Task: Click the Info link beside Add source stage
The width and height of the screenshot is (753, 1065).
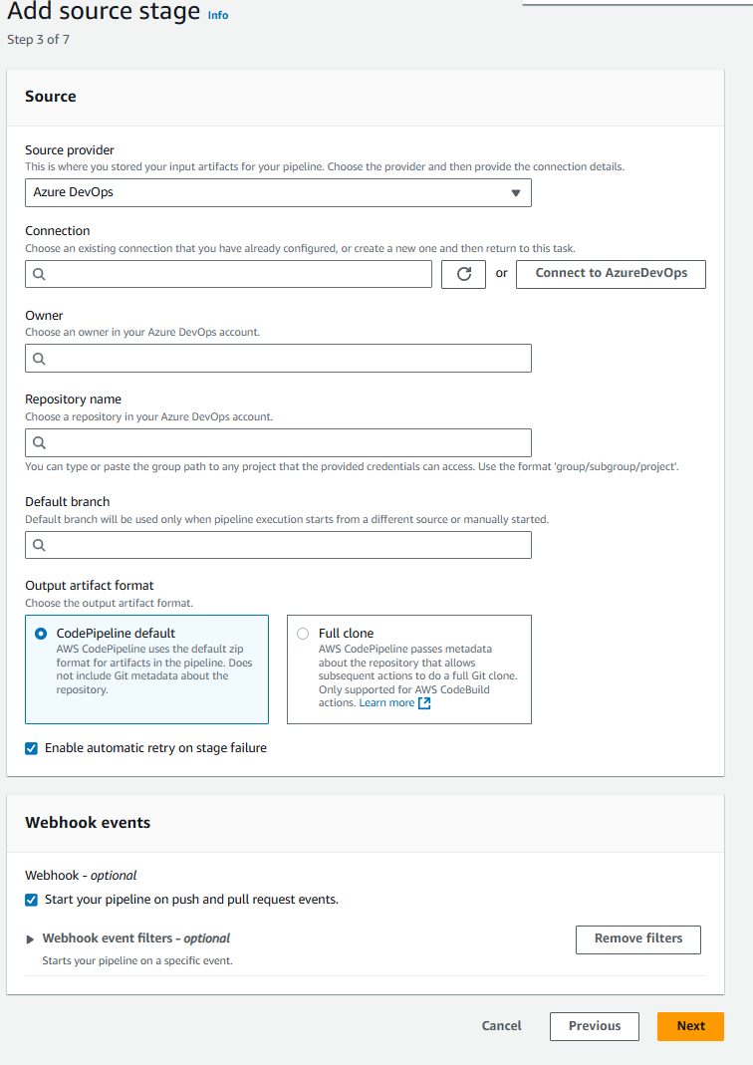Action: 218,15
